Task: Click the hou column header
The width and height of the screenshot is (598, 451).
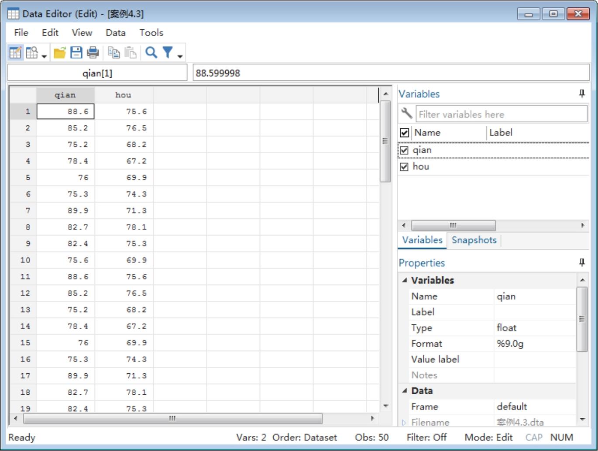Action: (124, 95)
